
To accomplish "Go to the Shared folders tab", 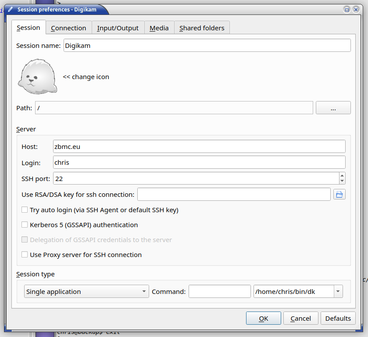I will coord(202,28).
